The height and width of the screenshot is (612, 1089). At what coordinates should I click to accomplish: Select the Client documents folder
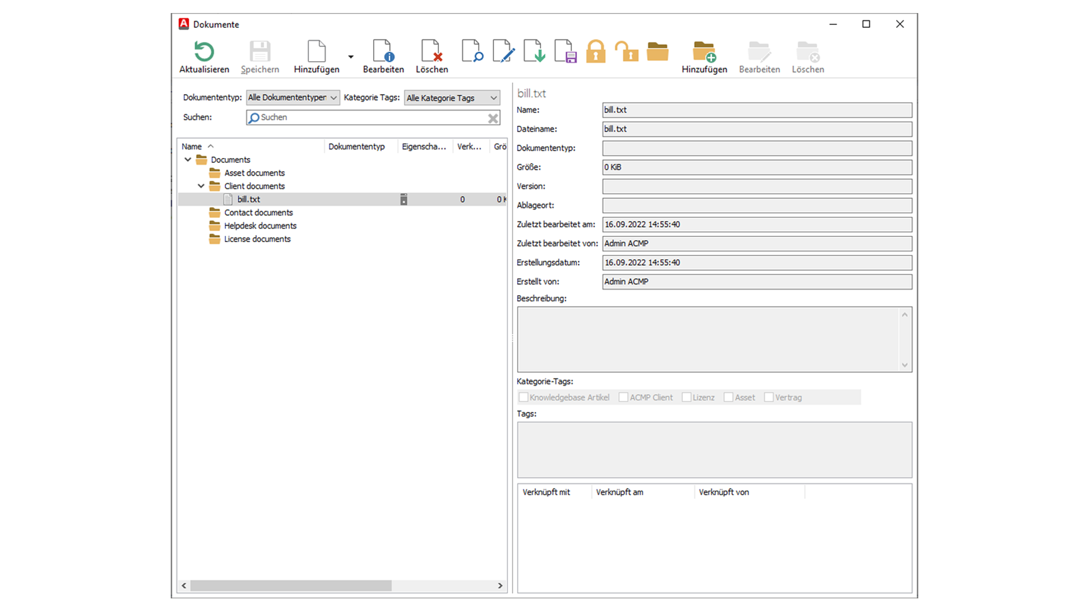[x=254, y=186]
